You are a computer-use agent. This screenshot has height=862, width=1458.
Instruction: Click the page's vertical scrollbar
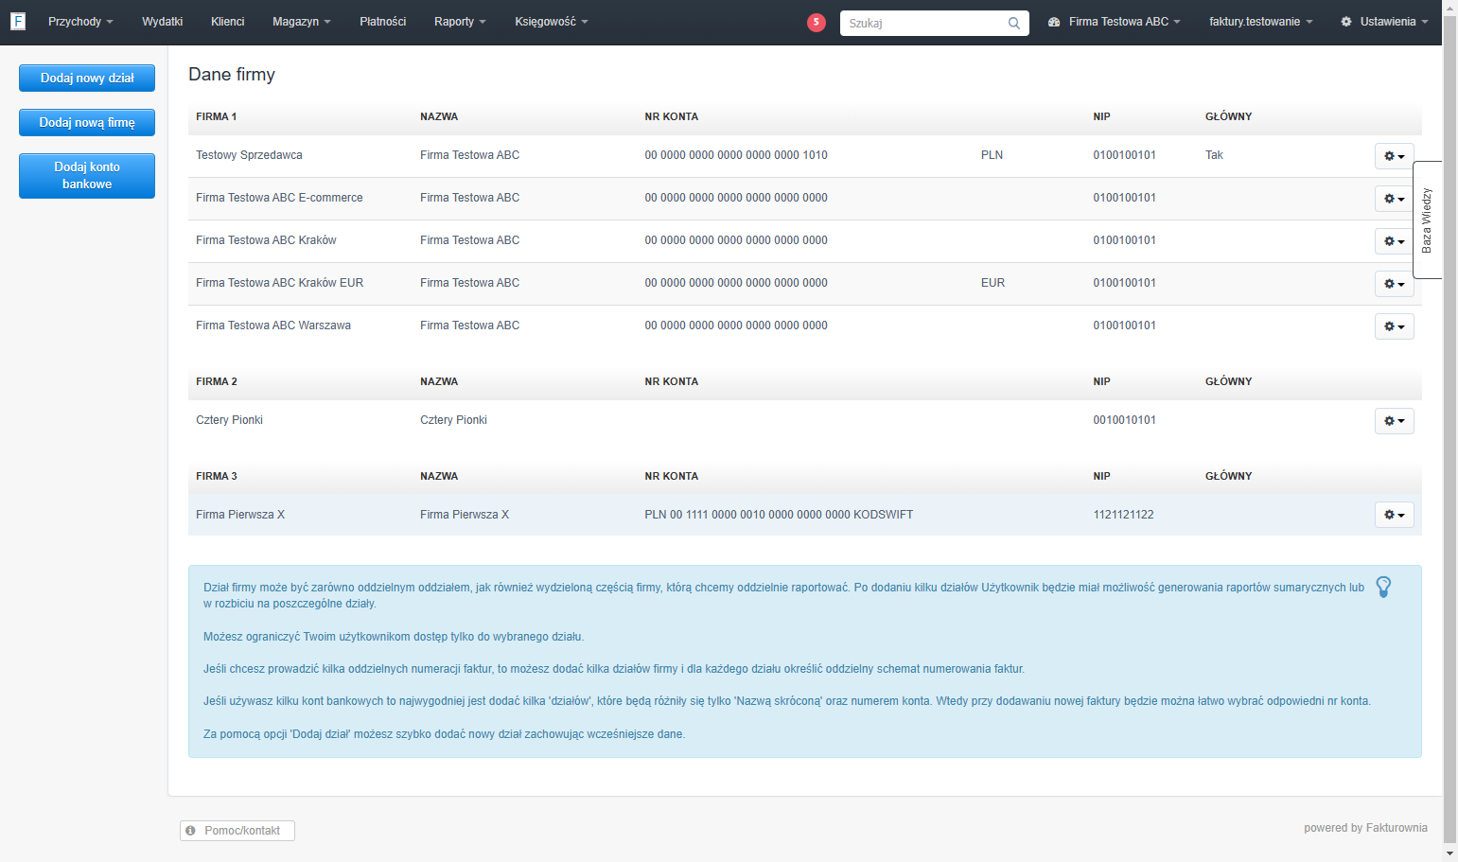[x=1449, y=431]
